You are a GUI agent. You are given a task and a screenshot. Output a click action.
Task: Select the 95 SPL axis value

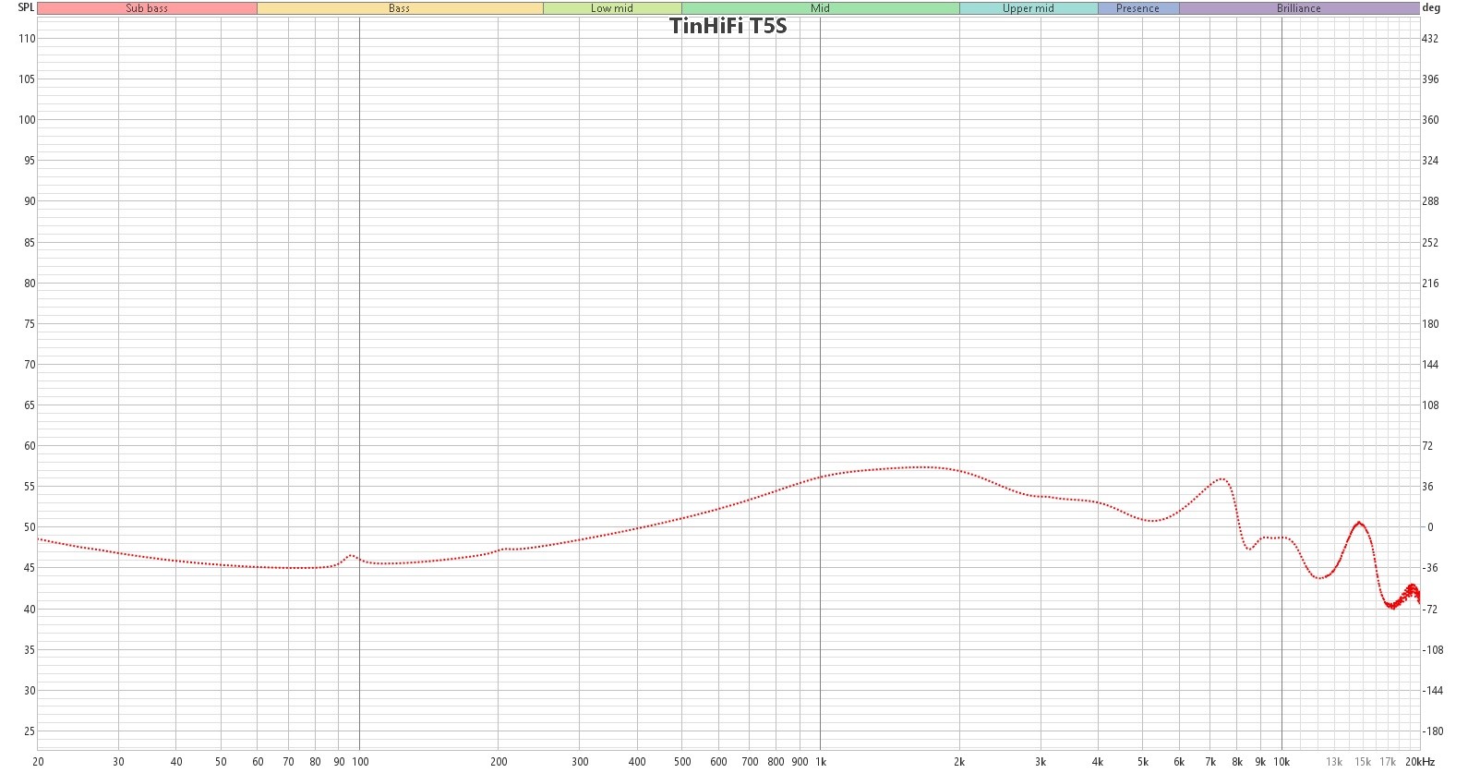point(30,161)
